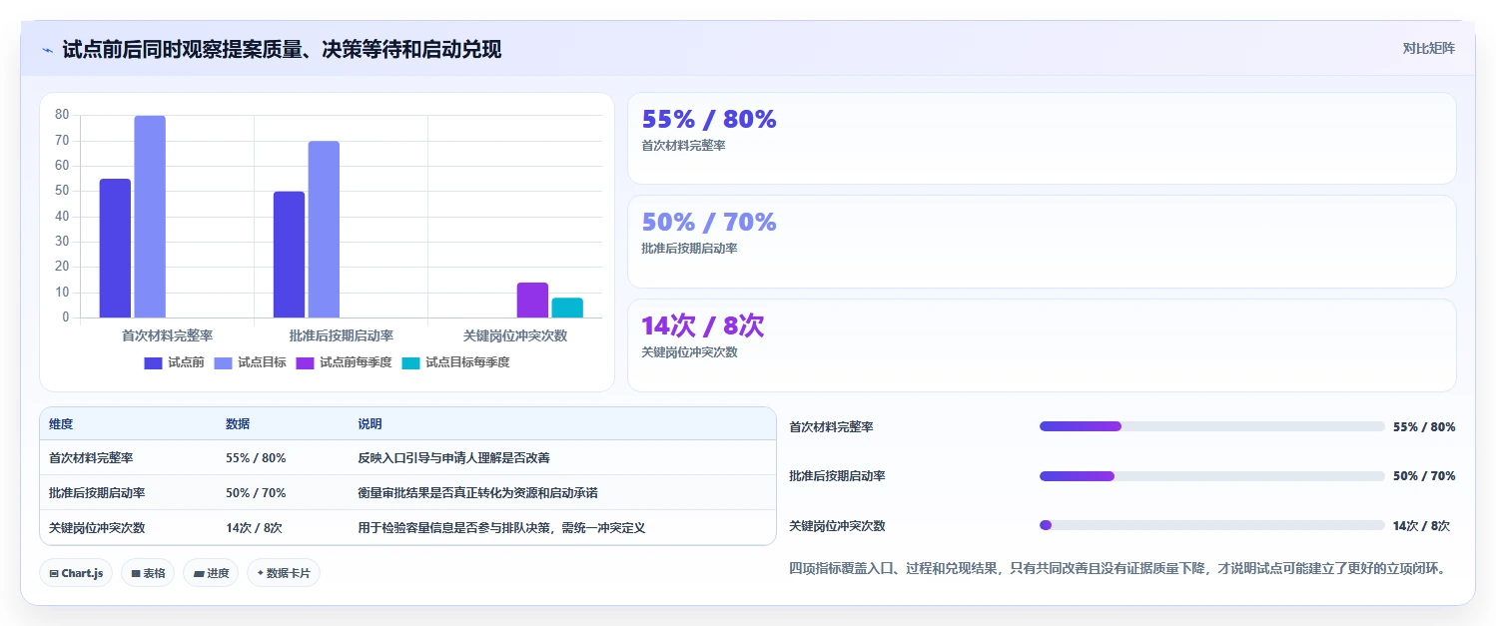The image size is (1496, 626).
Task: Click description 反映入口引导与申请人理解是否改善
Action: click(453, 458)
